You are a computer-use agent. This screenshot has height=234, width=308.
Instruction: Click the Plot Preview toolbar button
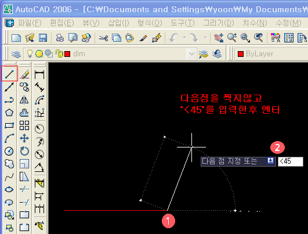pos(73,38)
